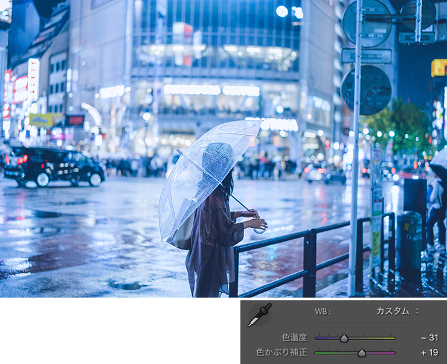Click the 色温度 label
The height and width of the screenshot is (364, 447).
coord(295,337)
